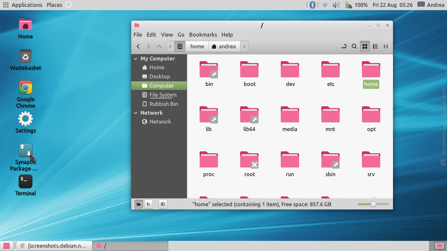This screenshot has width=447, height=251.
Task: Open the boot folder
Action: [249, 70]
